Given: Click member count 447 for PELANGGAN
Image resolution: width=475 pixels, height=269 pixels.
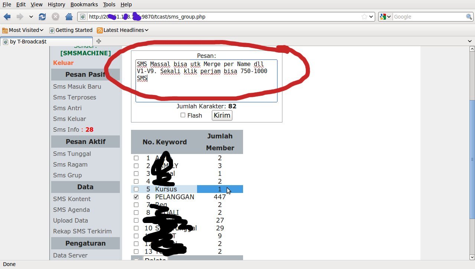Looking at the screenshot, I should tap(220, 197).
